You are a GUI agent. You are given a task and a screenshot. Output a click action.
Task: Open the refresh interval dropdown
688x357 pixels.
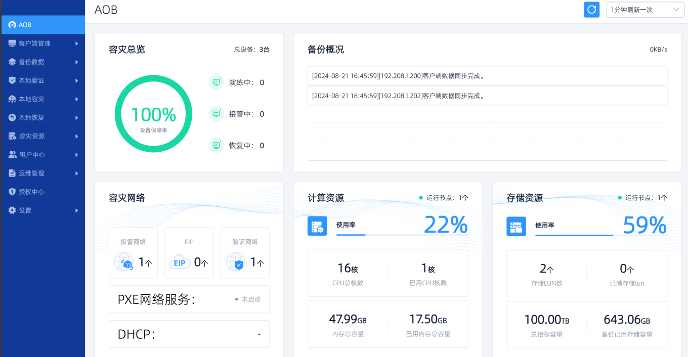(645, 10)
